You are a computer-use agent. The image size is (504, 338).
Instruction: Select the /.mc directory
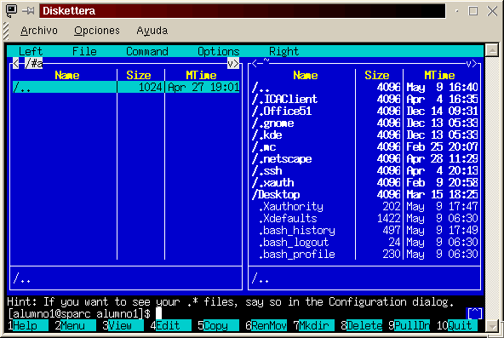coord(364,146)
